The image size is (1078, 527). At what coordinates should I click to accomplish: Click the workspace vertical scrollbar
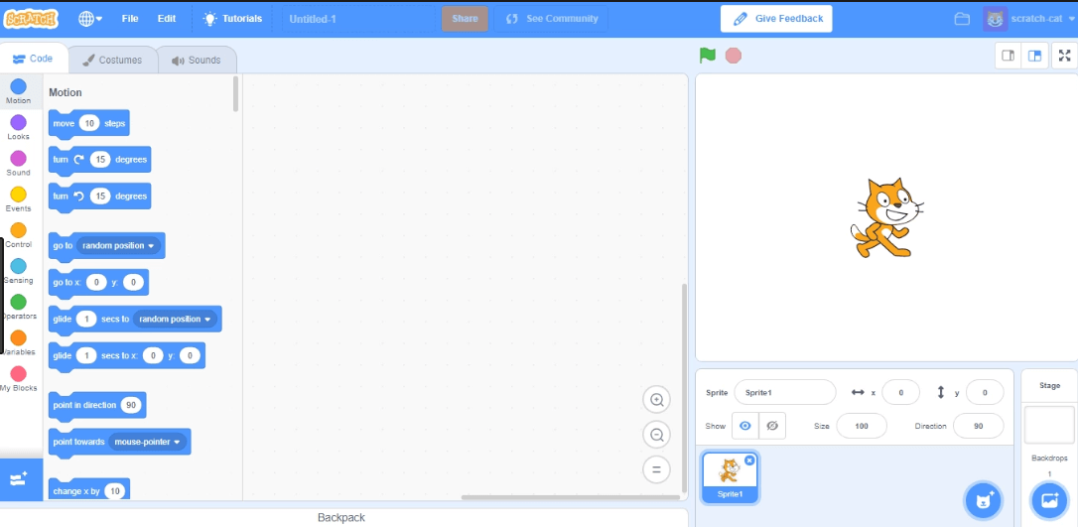(684, 388)
